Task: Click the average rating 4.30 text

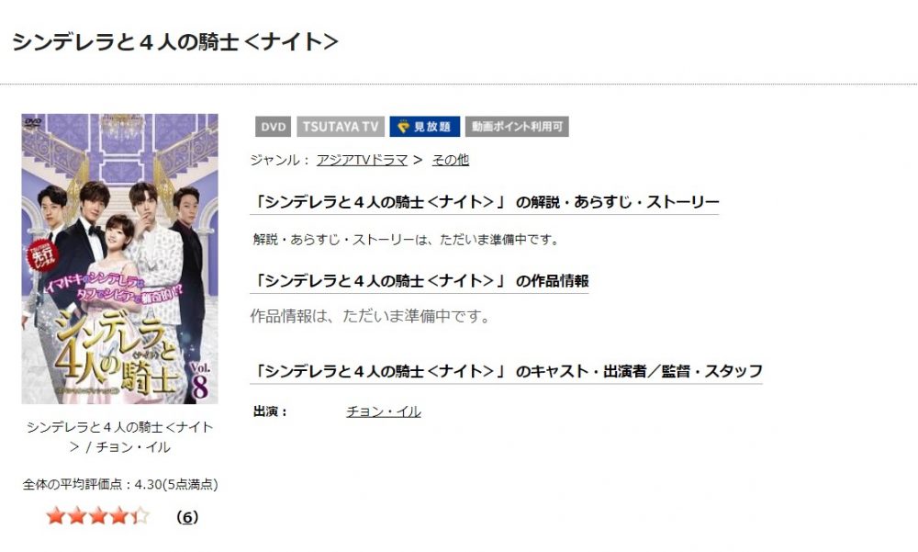Action: pyautogui.click(x=120, y=485)
